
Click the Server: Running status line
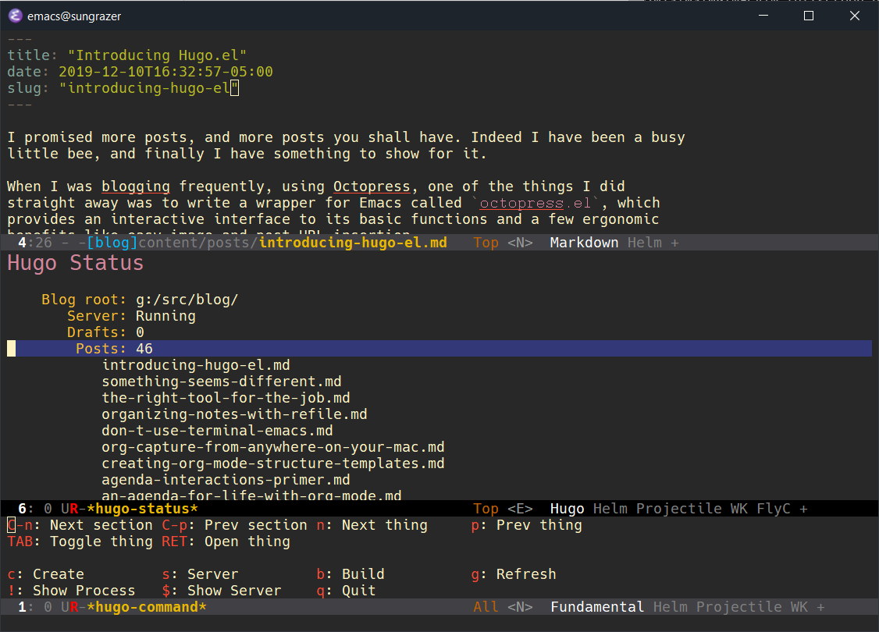point(131,316)
